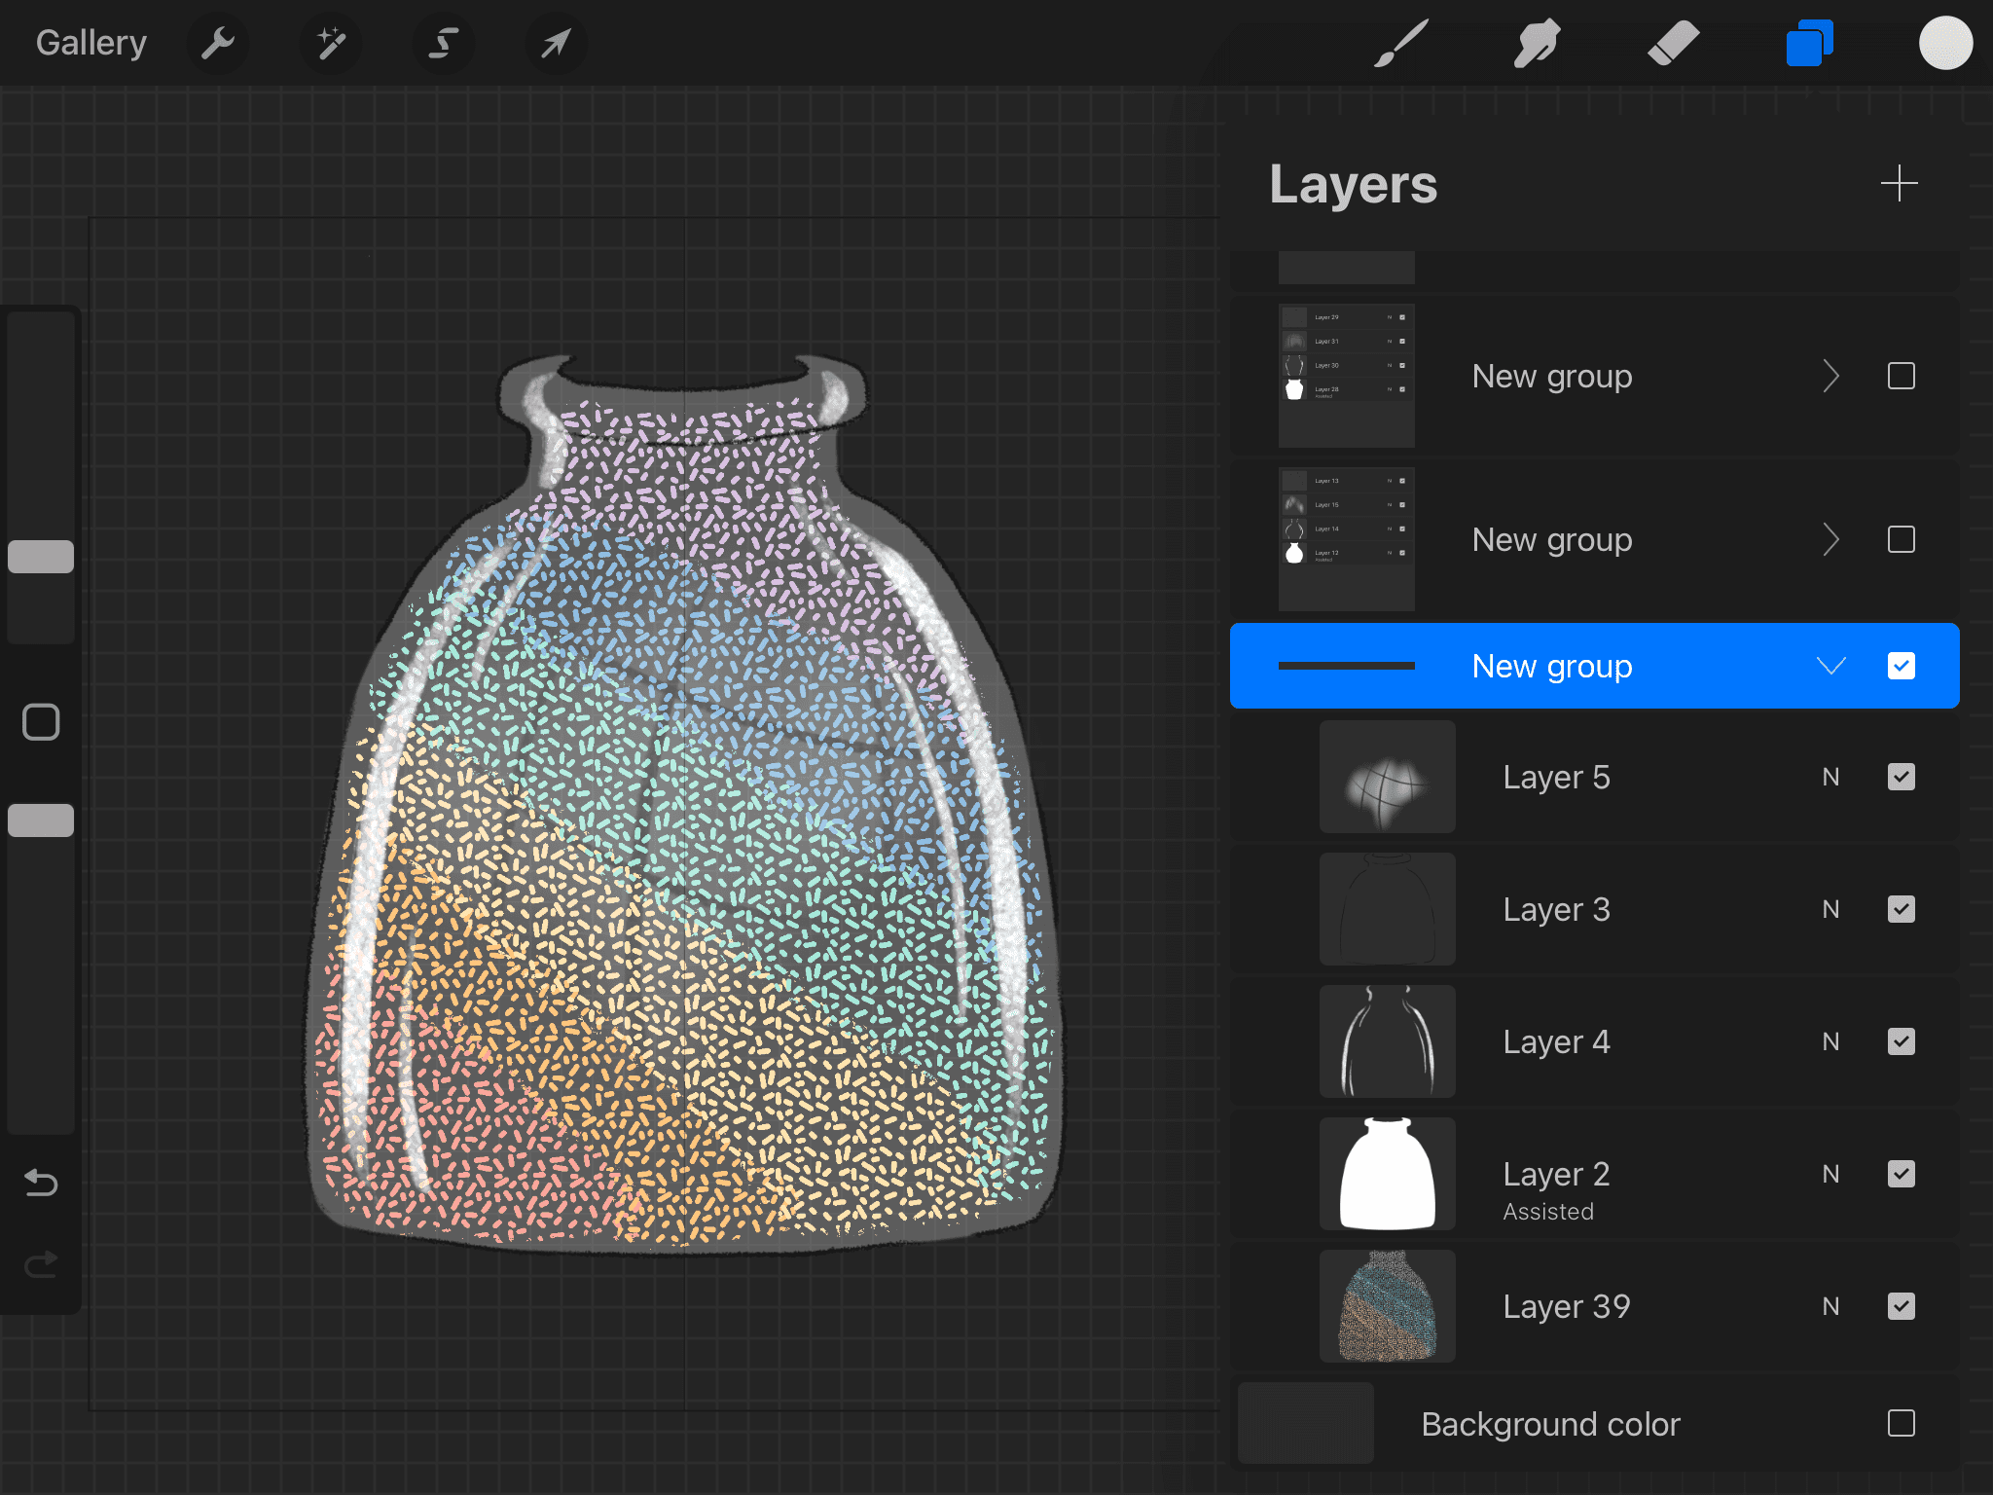Close the Layers panel icon
The height and width of the screenshot is (1495, 1993).
pyautogui.click(x=1809, y=43)
